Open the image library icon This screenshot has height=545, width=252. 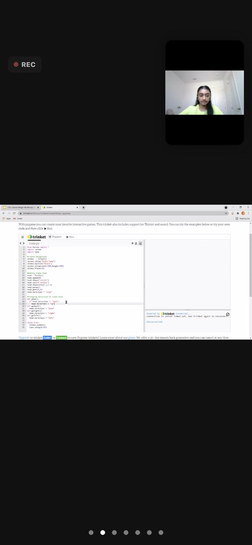141,243
